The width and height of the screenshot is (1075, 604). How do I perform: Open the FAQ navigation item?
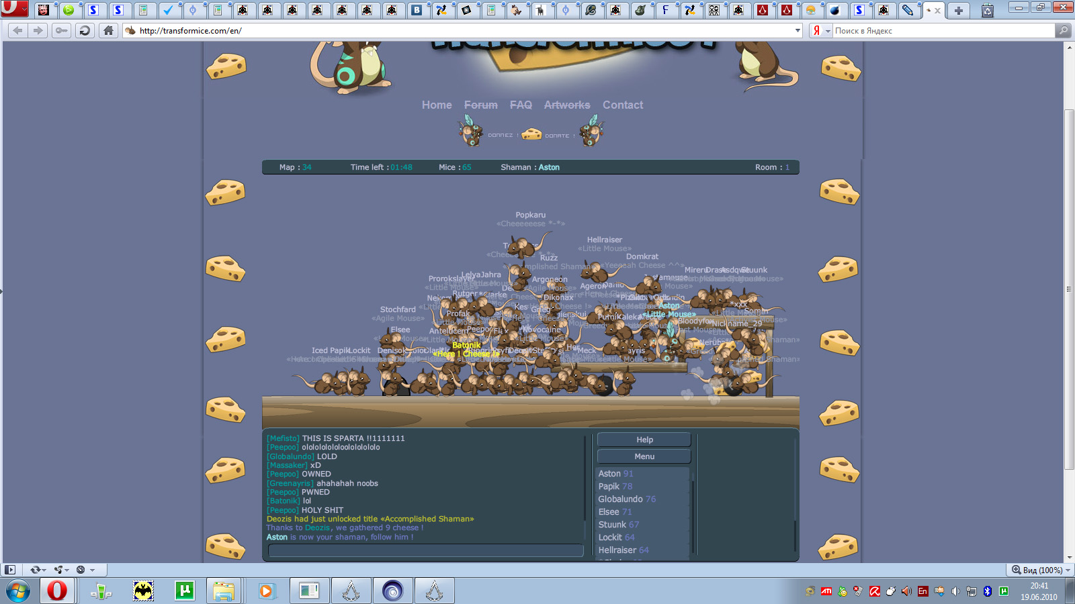[521, 105]
